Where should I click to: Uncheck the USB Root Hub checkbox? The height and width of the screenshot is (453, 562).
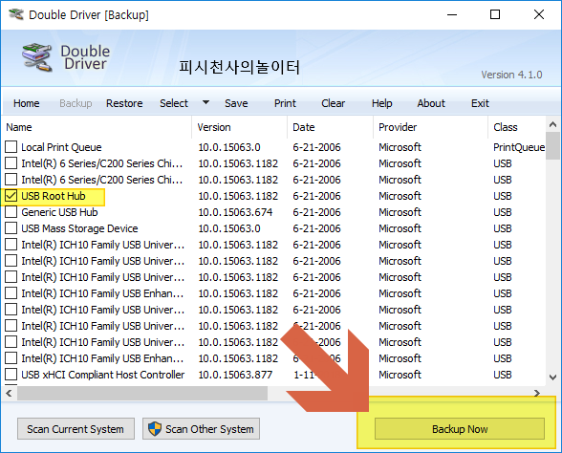click(x=11, y=196)
